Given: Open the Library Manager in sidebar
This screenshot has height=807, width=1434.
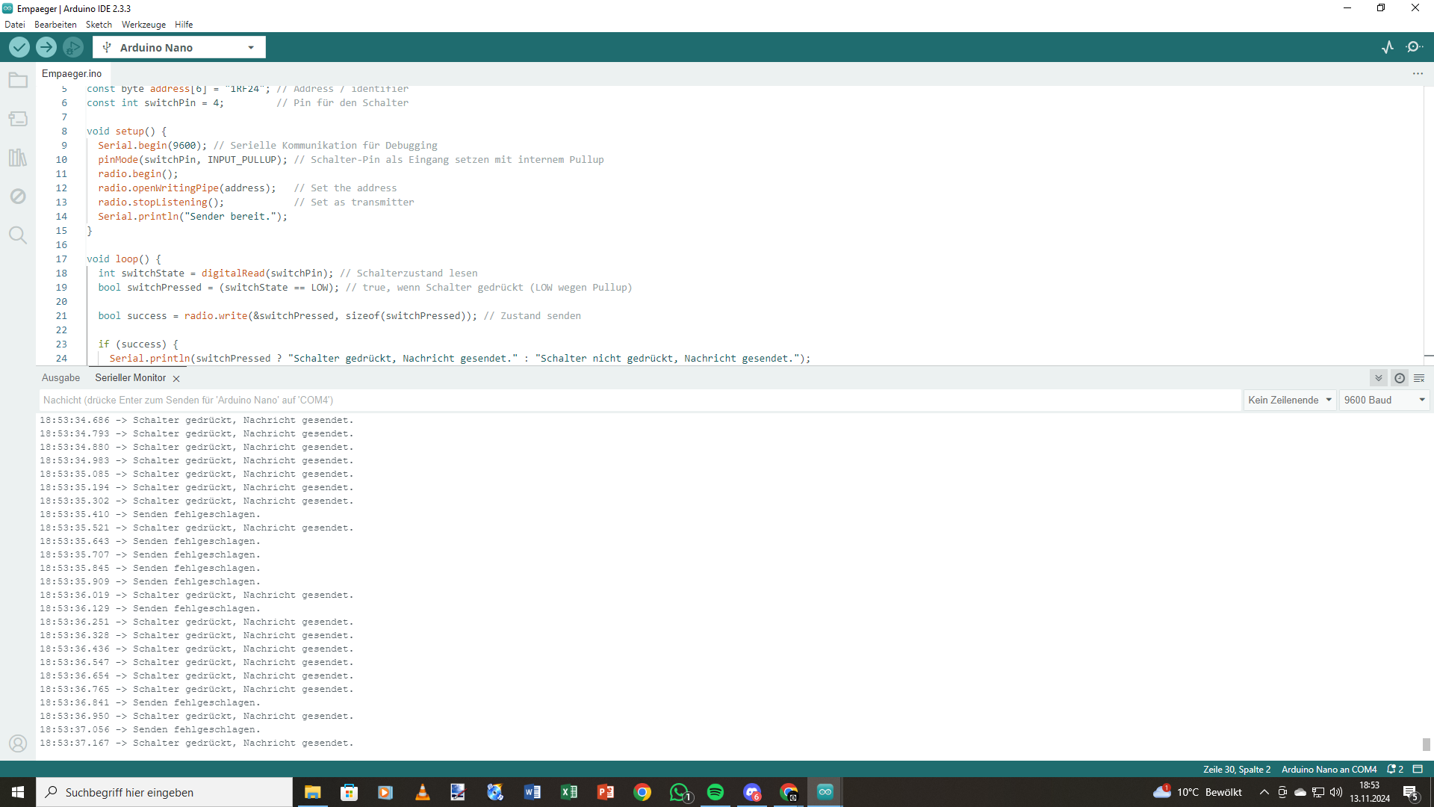Looking at the screenshot, I should point(18,158).
